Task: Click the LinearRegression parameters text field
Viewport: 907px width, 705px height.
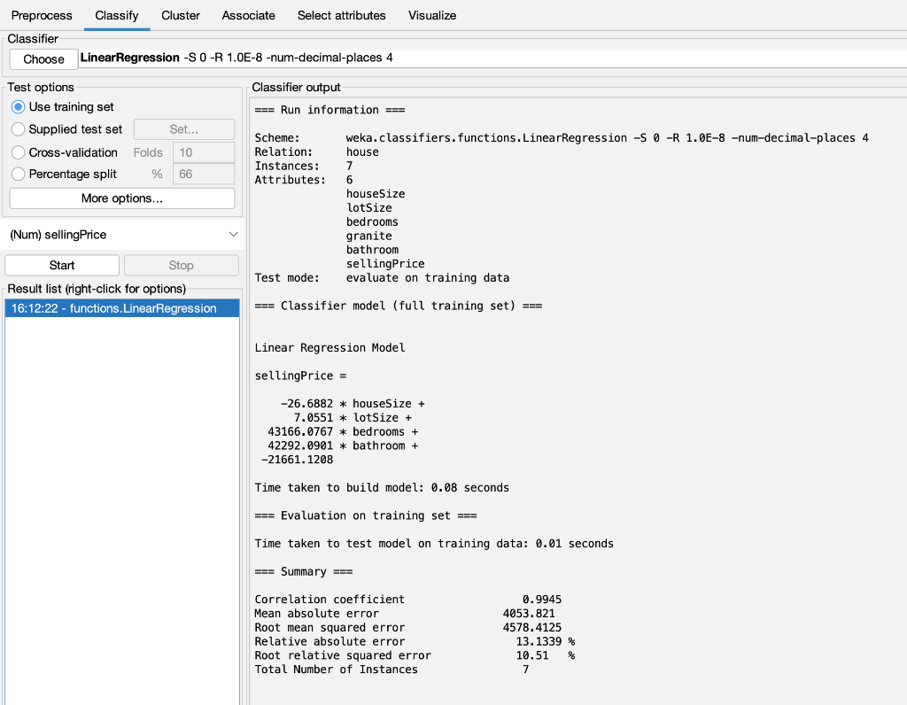Action: tap(354, 58)
